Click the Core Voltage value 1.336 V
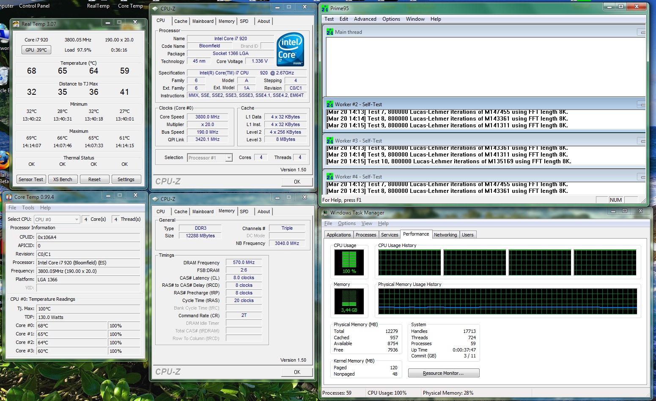 coord(260,61)
